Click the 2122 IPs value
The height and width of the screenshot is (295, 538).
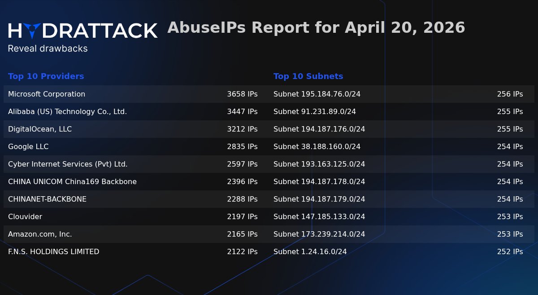(242, 252)
